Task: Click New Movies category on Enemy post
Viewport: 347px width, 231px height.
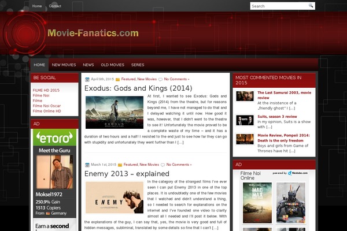Action: tap(149, 165)
